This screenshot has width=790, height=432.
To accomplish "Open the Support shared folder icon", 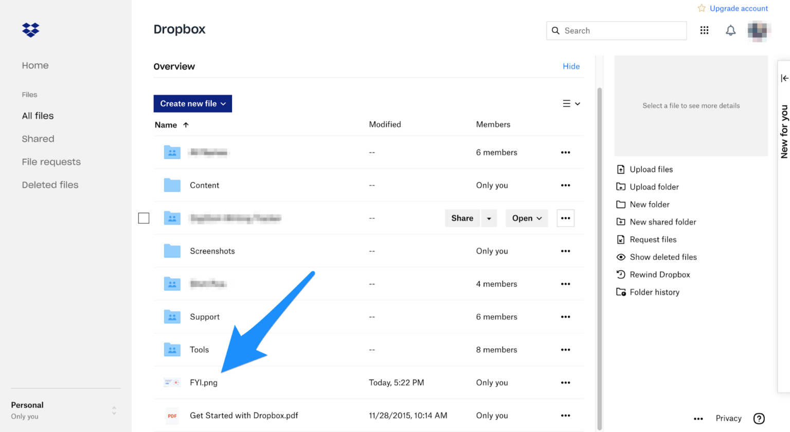I will tap(172, 316).
